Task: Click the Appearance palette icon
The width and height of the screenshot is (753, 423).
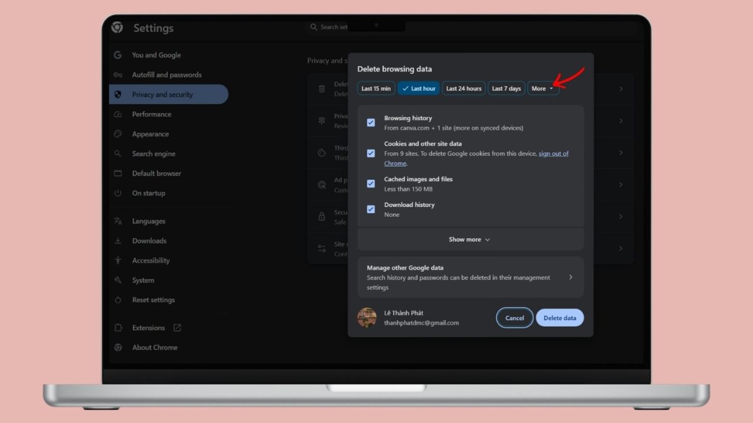Action: coord(117,134)
